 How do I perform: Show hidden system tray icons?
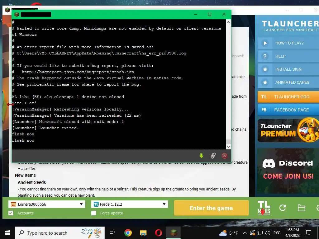pyautogui.click(x=245, y=233)
